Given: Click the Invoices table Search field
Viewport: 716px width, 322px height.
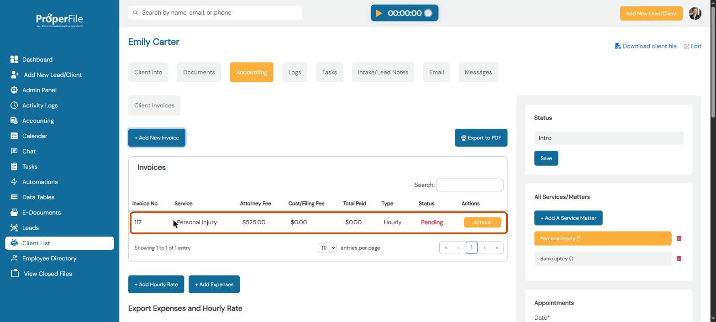Looking at the screenshot, I should pos(469,185).
